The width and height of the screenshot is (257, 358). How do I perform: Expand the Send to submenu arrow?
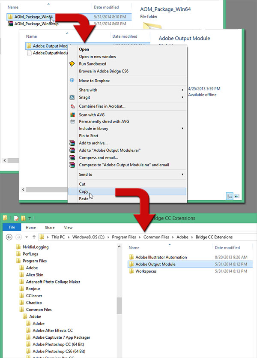[x=182, y=174]
